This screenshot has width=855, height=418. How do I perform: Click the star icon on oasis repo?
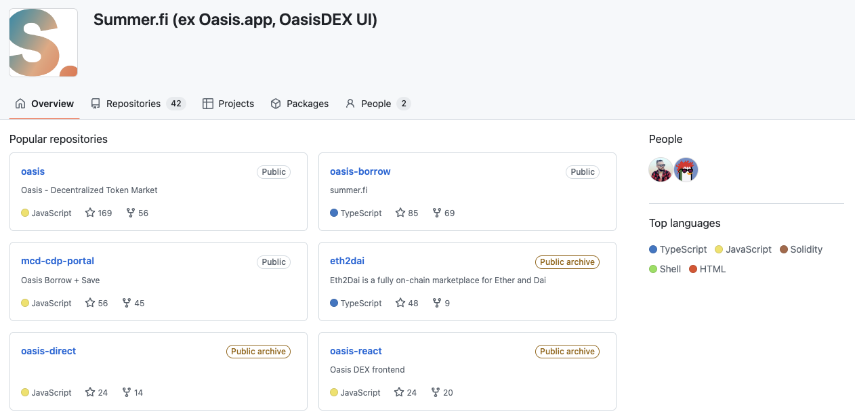(x=90, y=213)
